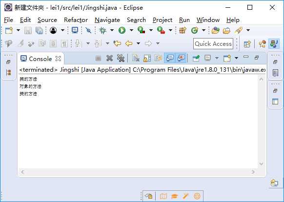
Task: Click the Open Perspective icon
Action: pyautogui.click(x=247, y=44)
